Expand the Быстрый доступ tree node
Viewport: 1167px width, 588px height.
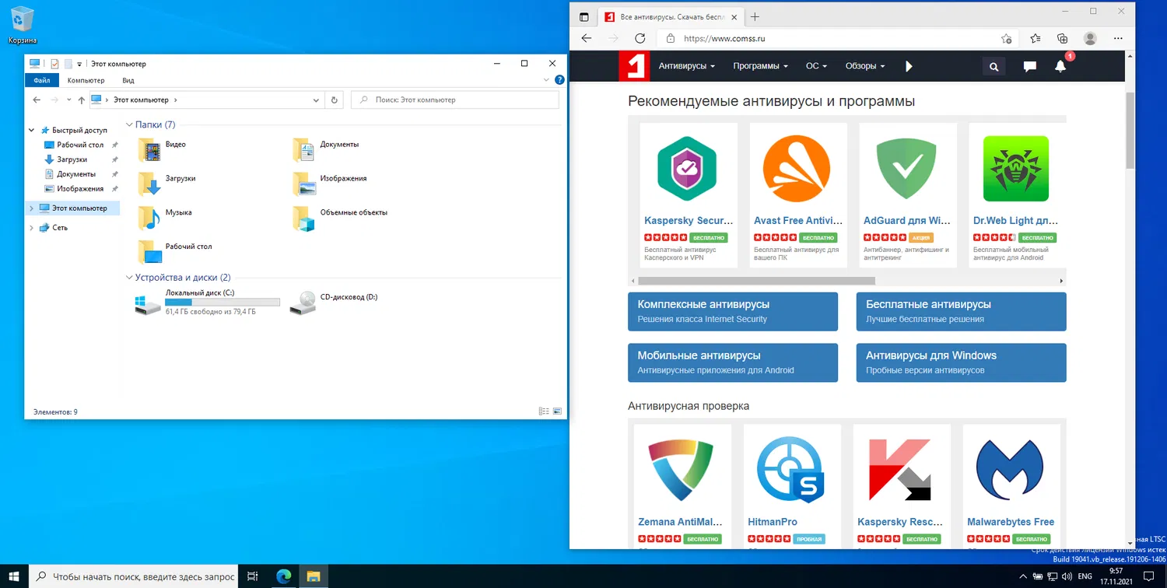coord(32,131)
